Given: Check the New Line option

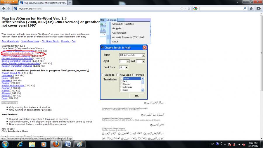Looking at the screenshot, I should click(117, 75).
